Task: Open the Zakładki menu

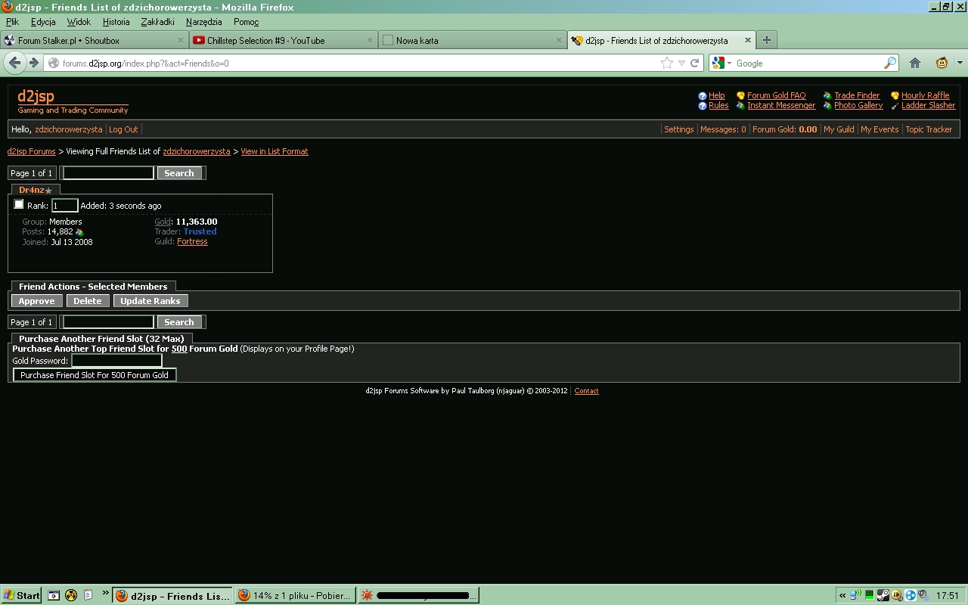Action: pos(157,22)
